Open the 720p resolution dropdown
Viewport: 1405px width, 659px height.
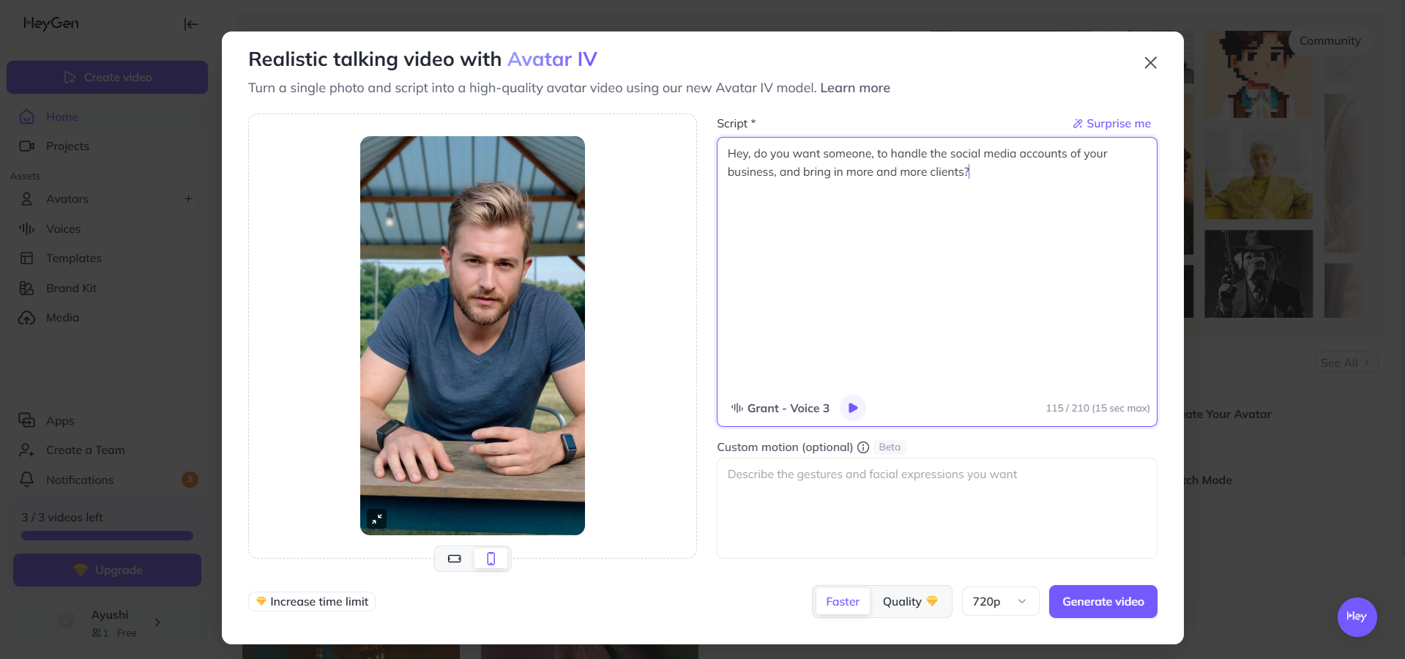(1000, 602)
